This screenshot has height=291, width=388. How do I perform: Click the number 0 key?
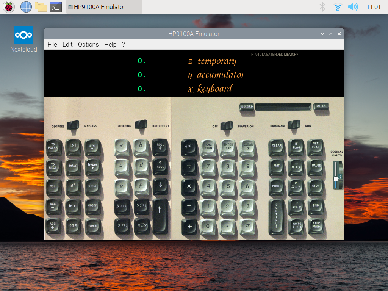pyautogui.click(x=208, y=226)
